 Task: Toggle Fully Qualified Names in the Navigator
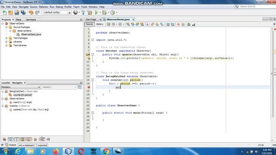(35, 139)
